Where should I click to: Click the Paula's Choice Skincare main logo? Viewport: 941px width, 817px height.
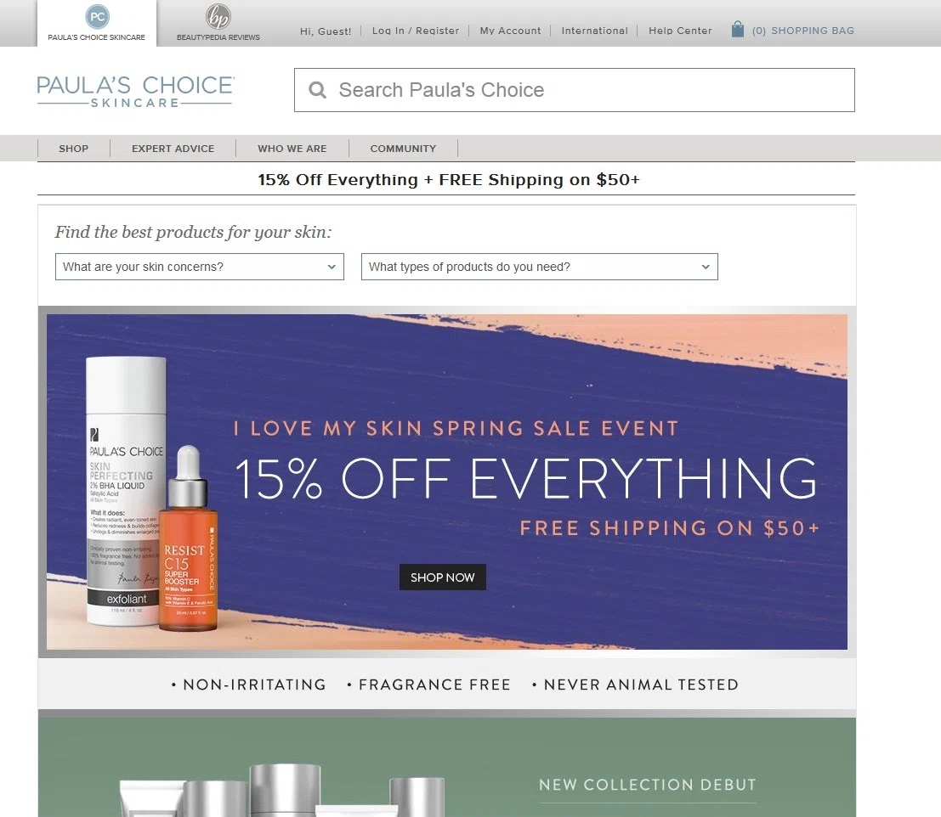point(135,91)
